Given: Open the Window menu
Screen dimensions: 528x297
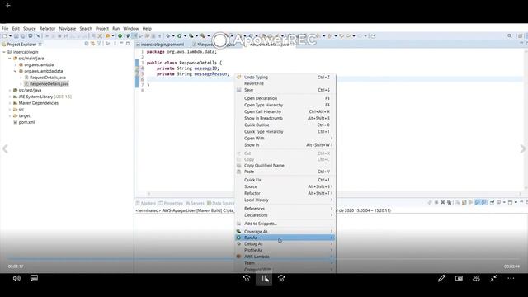Looking at the screenshot, I should click(x=130, y=29).
